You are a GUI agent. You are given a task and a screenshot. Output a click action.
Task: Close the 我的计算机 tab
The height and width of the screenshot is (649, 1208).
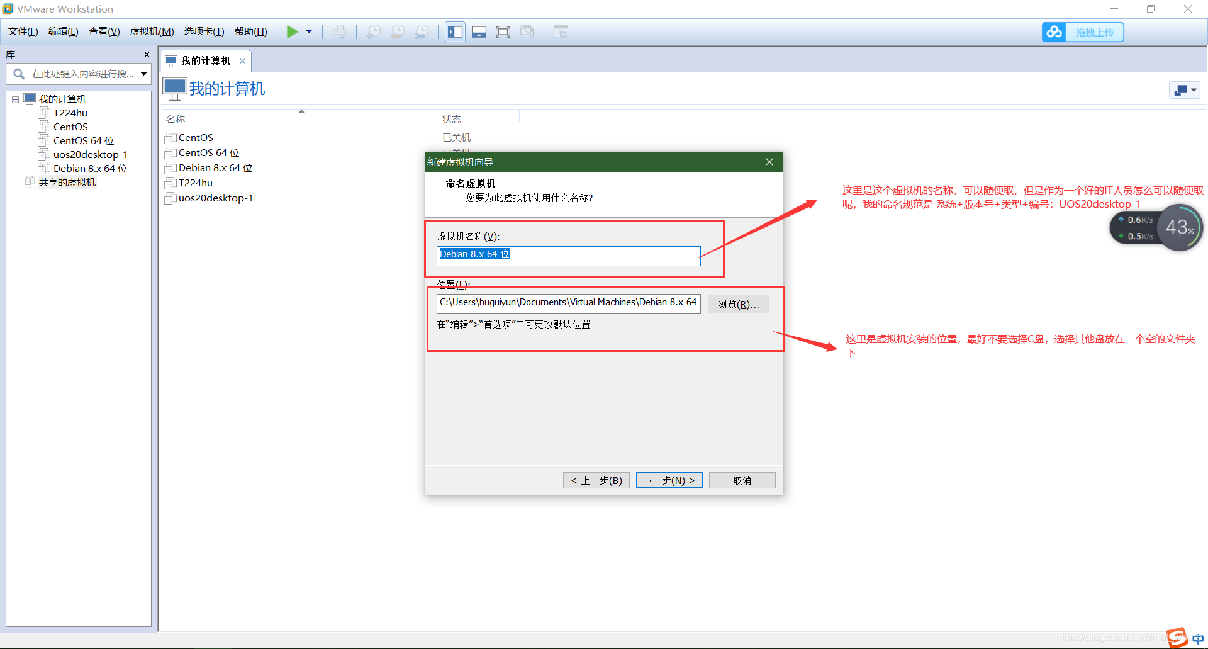[x=242, y=61]
